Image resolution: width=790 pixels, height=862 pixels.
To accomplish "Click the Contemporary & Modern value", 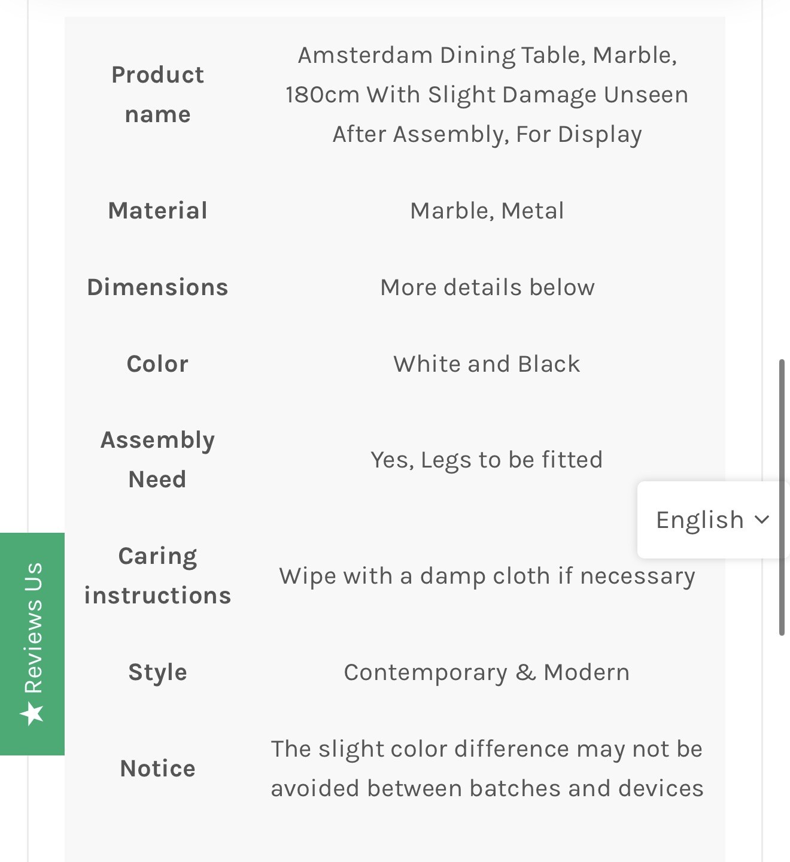I will pyautogui.click(x=487, y=672).
